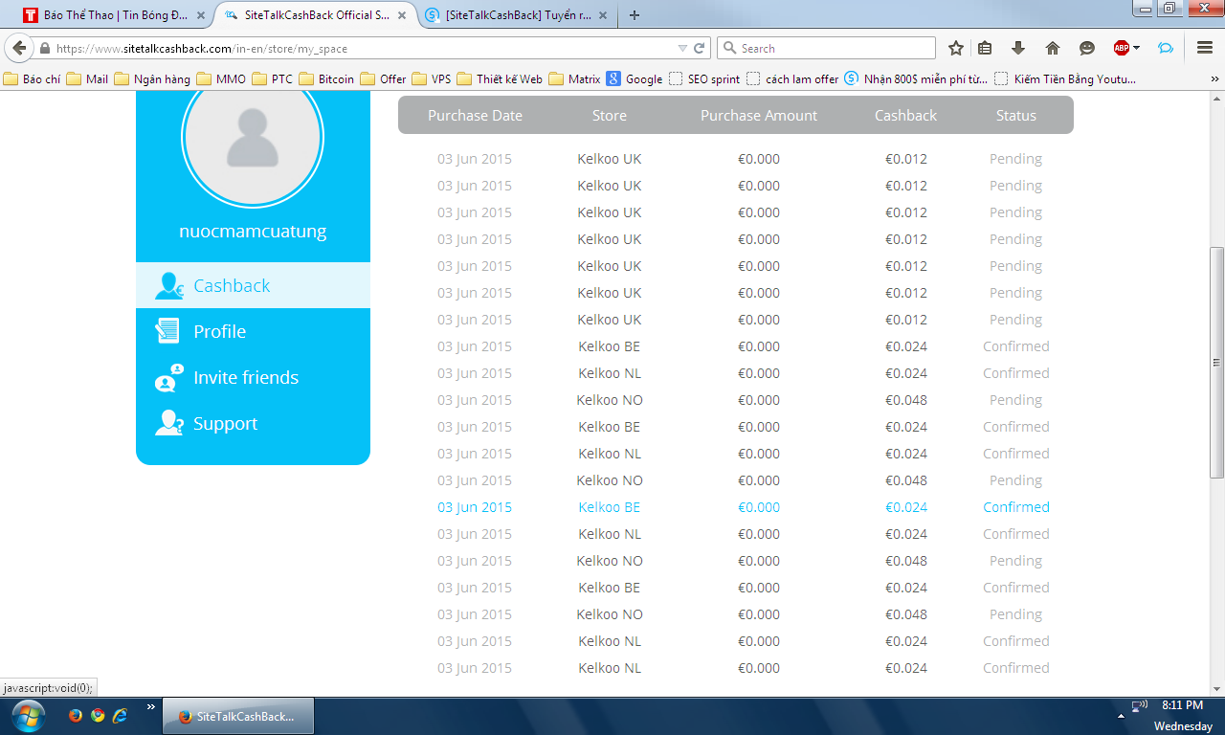Reload the page with the refresh icon

click(x=700, y=48)
